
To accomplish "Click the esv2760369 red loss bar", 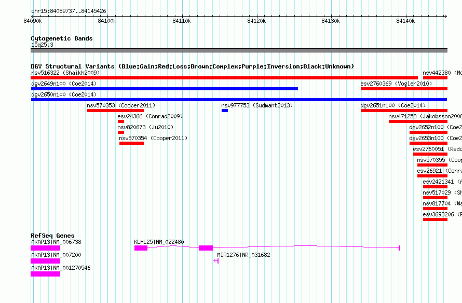I will 404,89.
